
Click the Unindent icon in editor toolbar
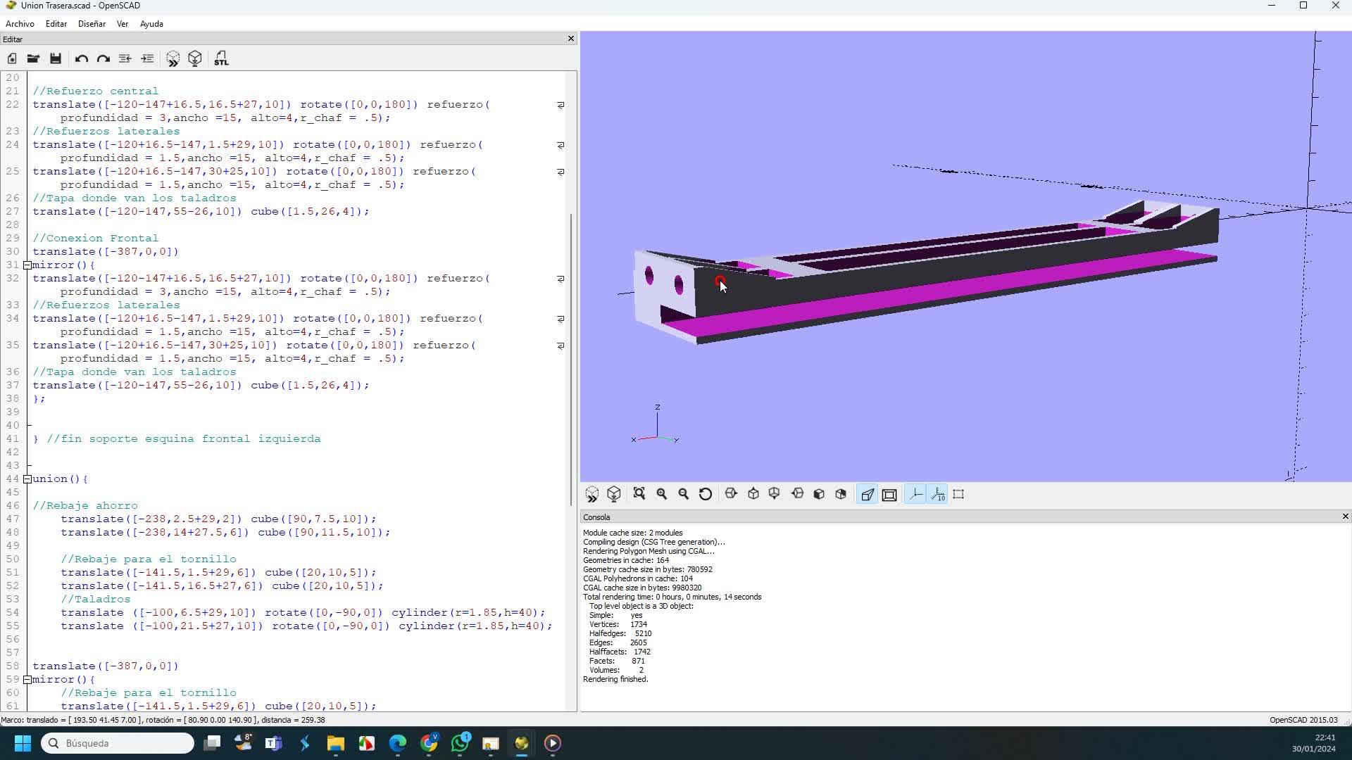click(x=125, y=58)
